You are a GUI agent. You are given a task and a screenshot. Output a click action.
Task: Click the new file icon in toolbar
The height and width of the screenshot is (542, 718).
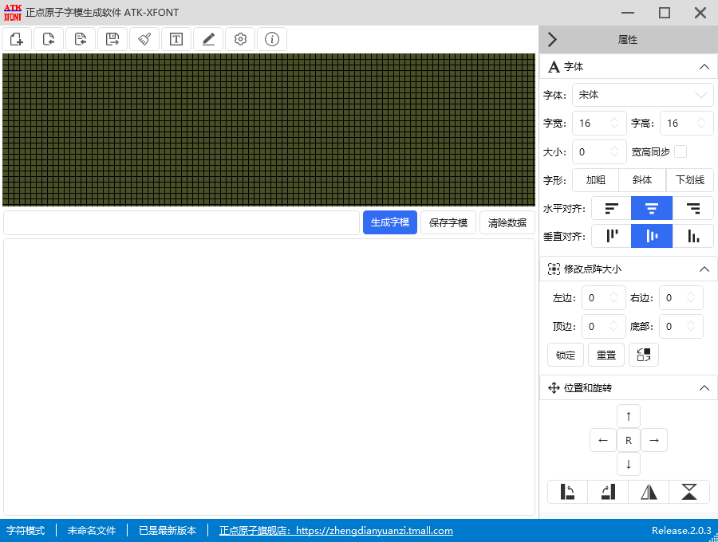point(17,39)
